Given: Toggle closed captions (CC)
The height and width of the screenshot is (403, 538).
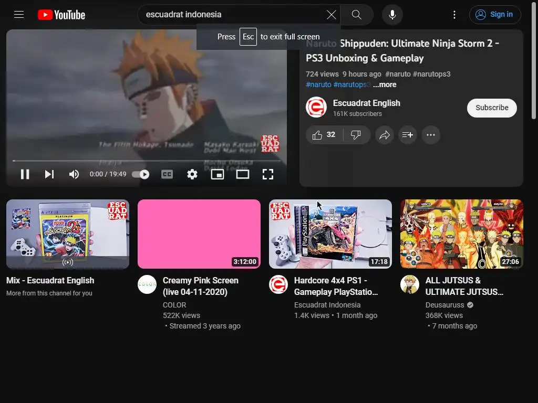Looking at the screenshot, I should [x=167, y=174].
